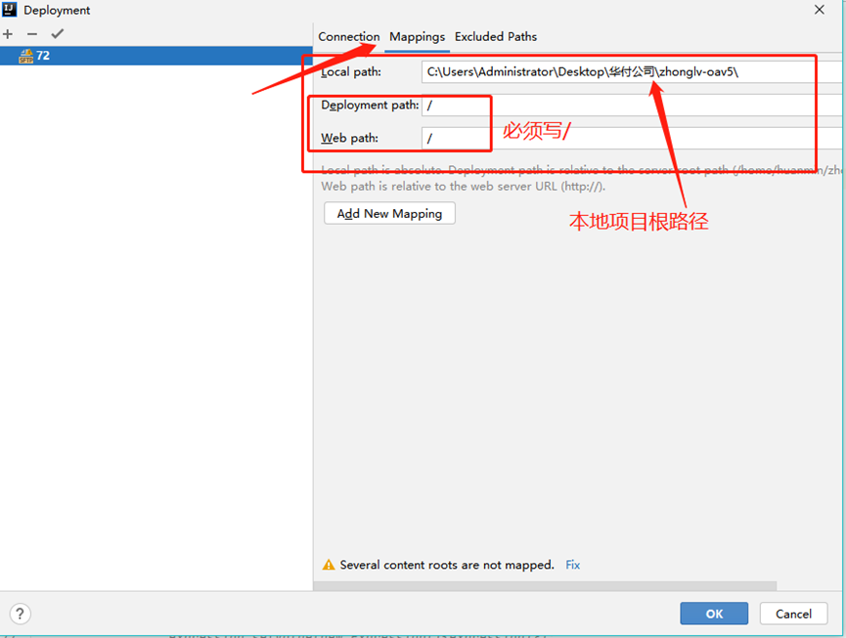
Task: Close the Deployment dialog with the X
Action: [x=819, y=11]
